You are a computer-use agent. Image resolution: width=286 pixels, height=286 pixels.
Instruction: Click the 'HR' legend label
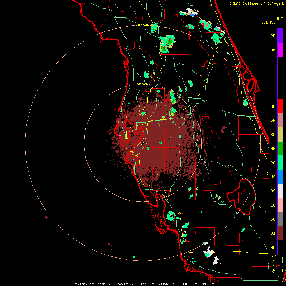pos(273,149)
